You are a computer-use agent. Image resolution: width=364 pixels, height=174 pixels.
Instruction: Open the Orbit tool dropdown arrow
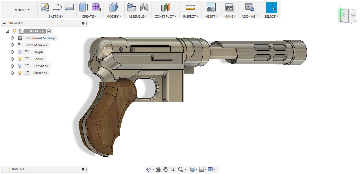[153, 169]
